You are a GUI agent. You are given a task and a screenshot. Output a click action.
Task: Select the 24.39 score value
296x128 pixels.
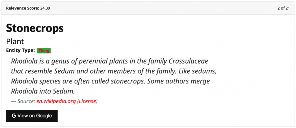45,8
